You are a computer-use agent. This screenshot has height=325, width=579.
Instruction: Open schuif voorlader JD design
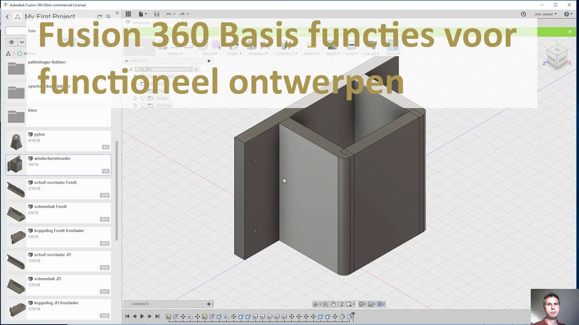(58, 261)
